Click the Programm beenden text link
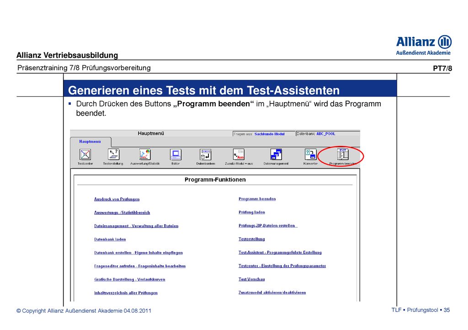 pyautogui.click(x=257, y=199)
